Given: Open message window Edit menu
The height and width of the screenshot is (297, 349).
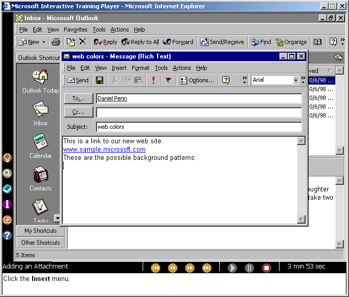Looking at the screenshot, I should point(85,68).
